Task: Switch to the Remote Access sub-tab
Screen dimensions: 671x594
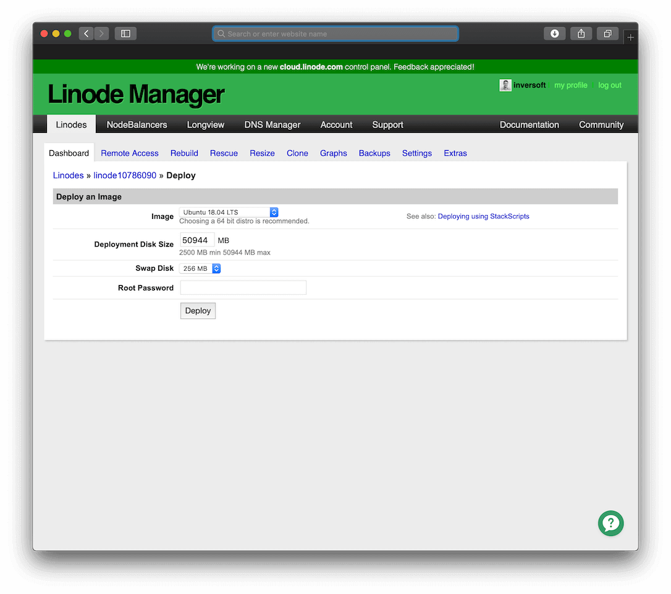Action: click(x=130, y=153)
